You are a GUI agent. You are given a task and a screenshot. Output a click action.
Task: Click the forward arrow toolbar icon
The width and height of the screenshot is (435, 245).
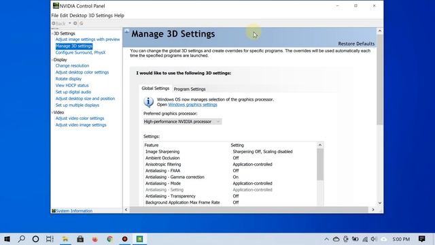[75, 23]
